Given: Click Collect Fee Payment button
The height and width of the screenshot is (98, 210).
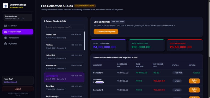Looking at the screenshot, I should pos(106,32).
